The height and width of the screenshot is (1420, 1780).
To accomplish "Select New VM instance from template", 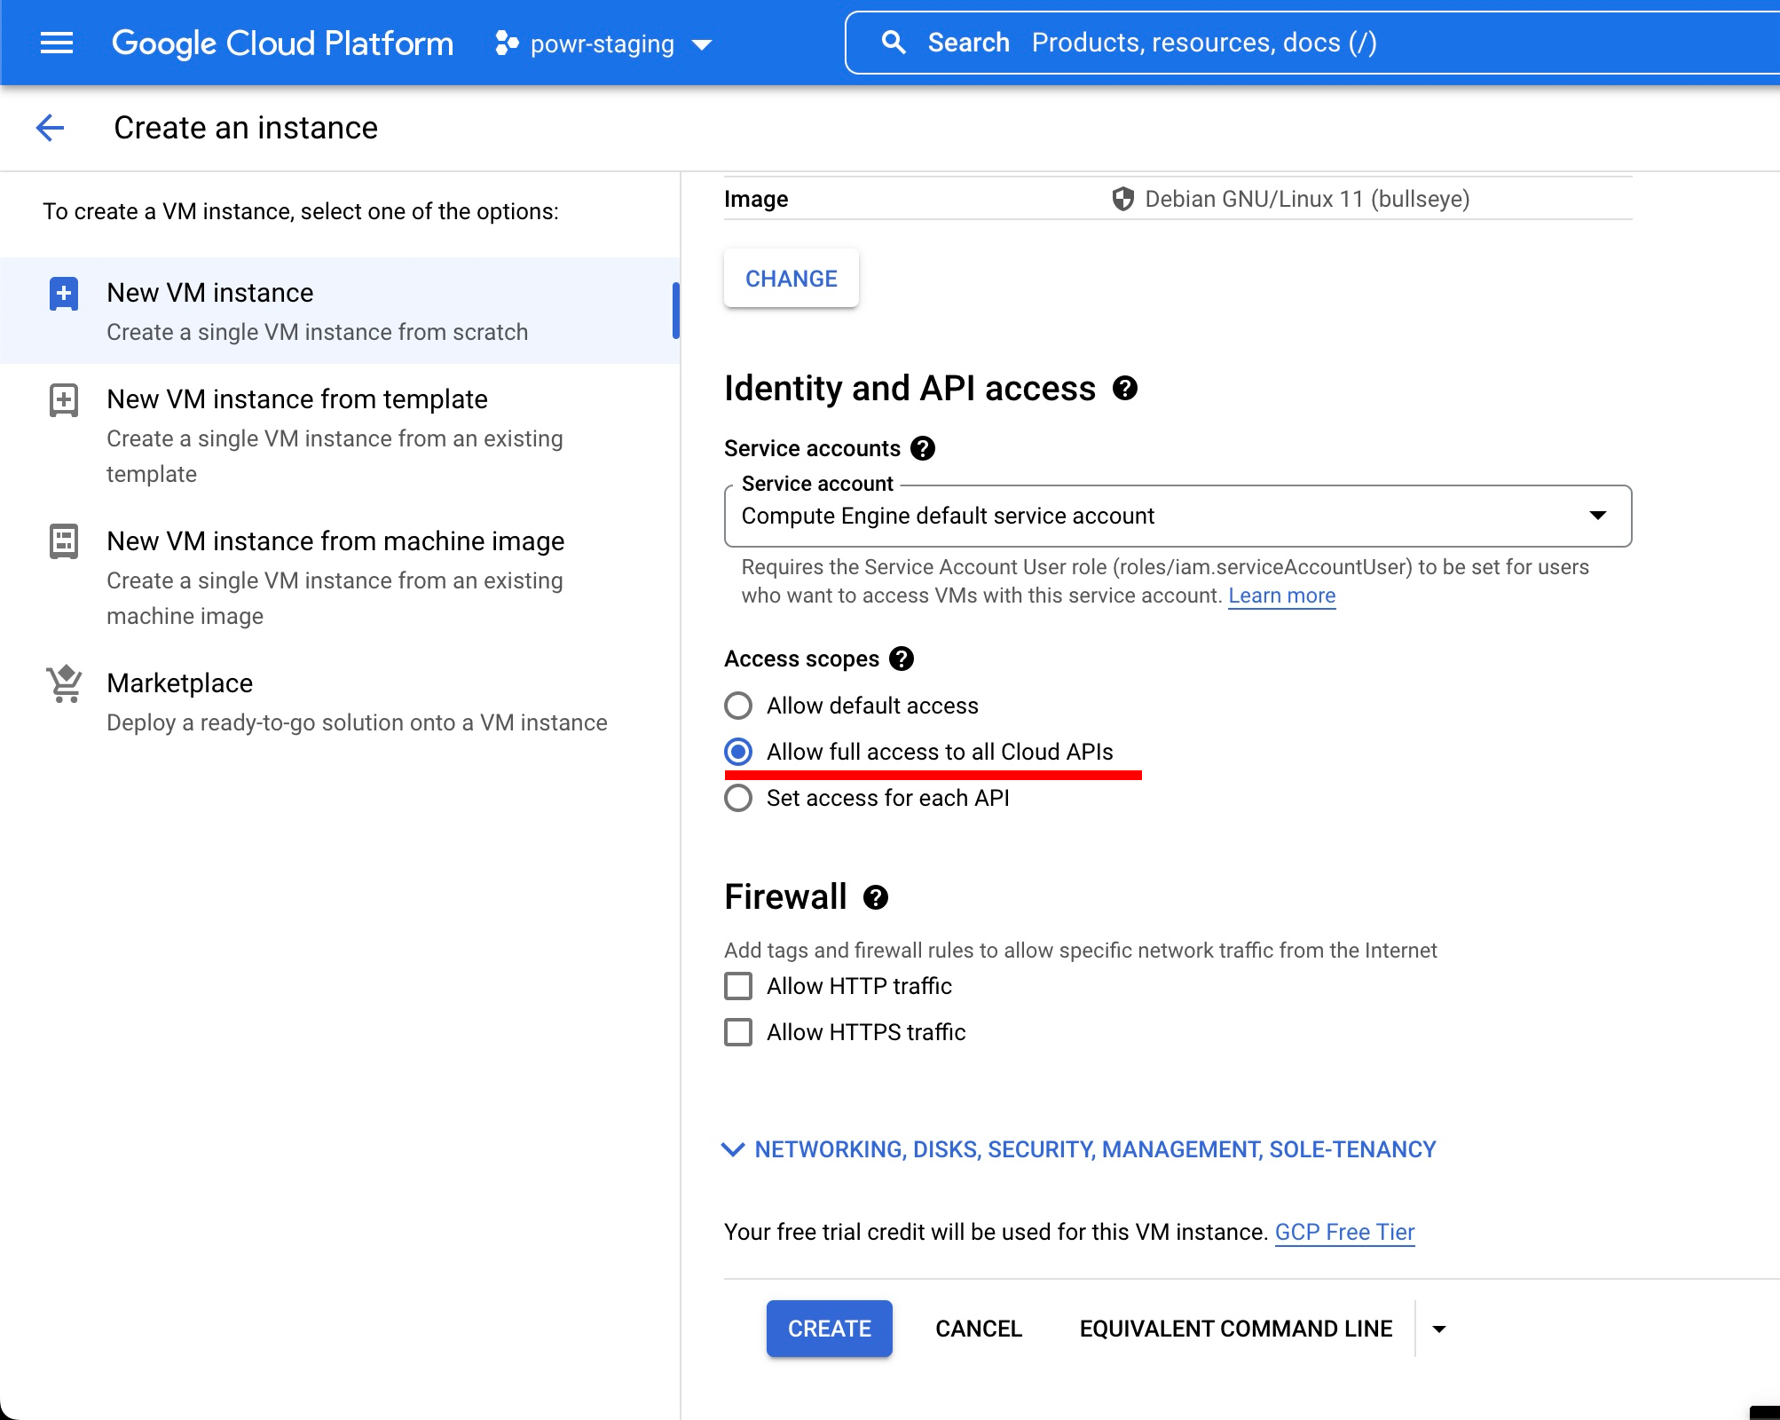I will point(297,399).
